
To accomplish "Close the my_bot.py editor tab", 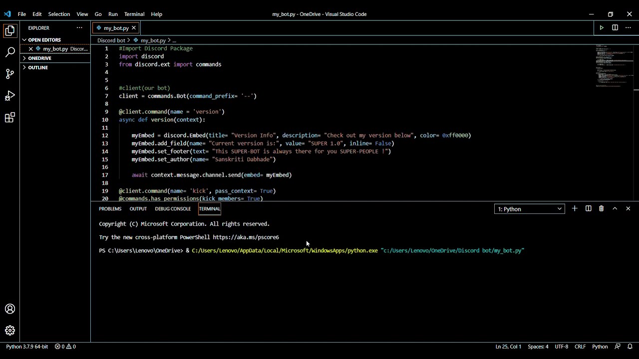I will click(x=134, y=28).
